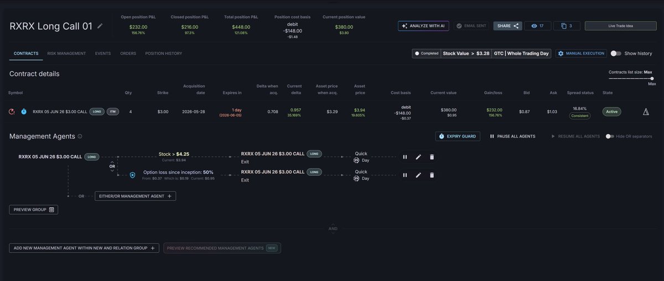The image size is (664, 281).
Task: Click the 1 day expiry value
Action: tap(236, 109)
